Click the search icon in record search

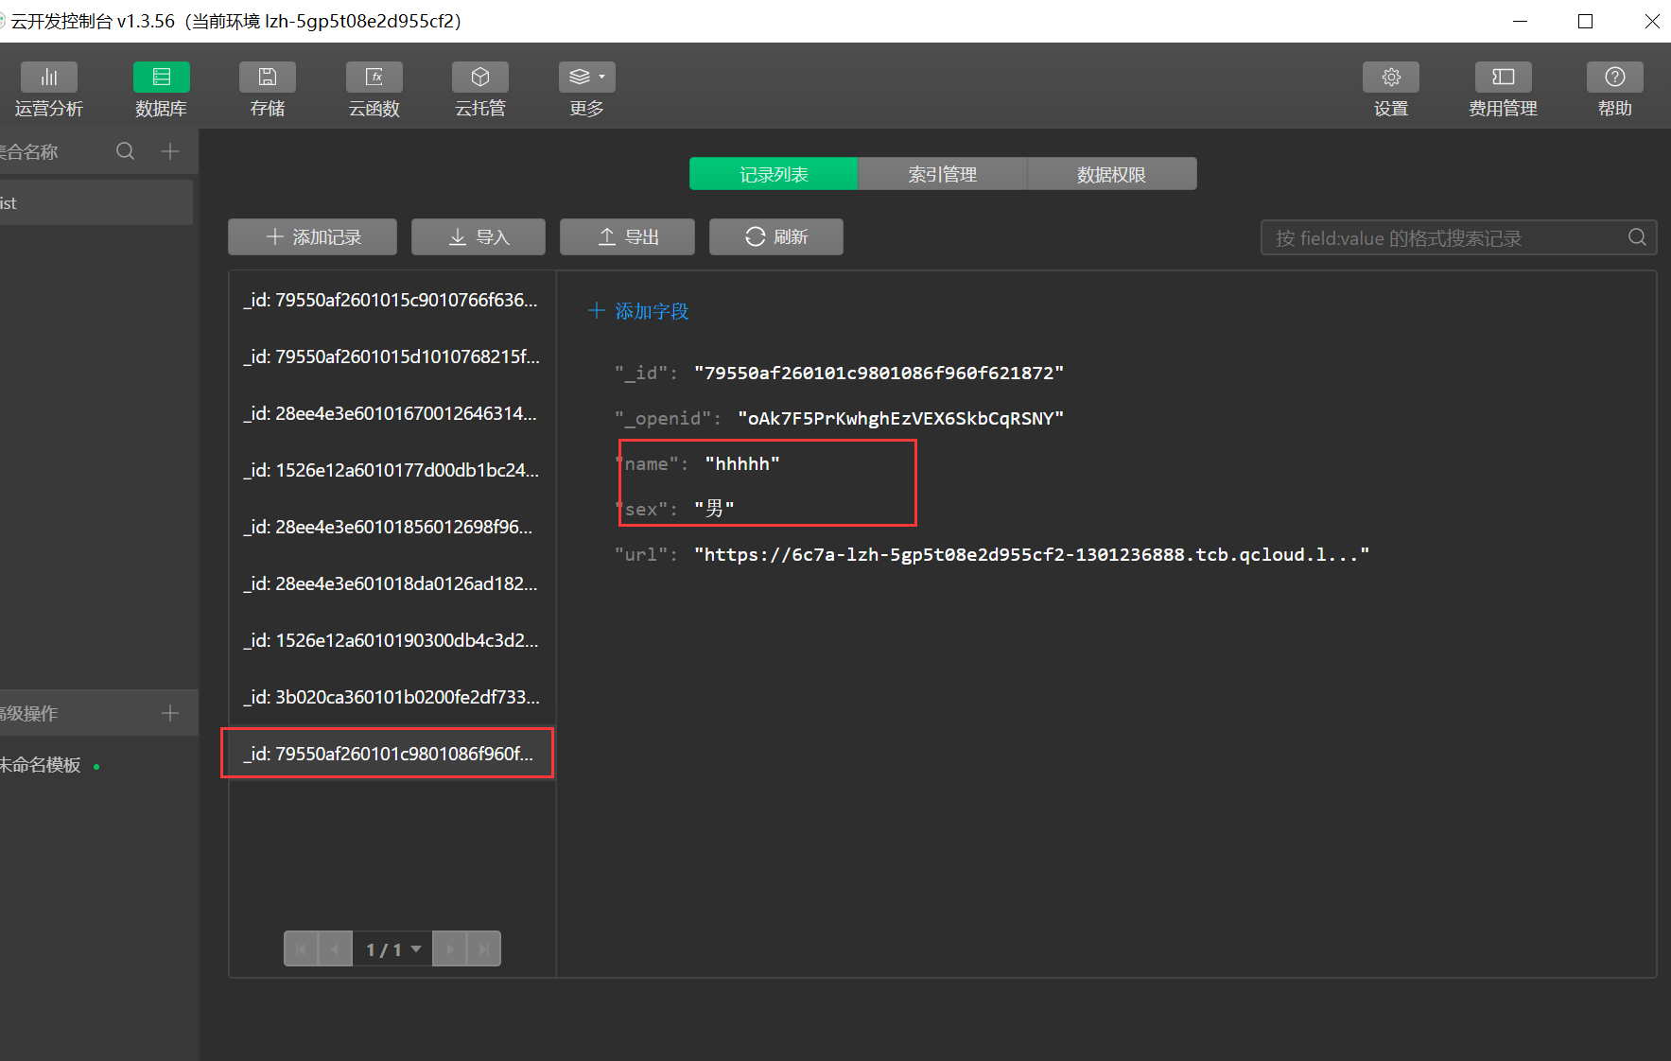1637,237
